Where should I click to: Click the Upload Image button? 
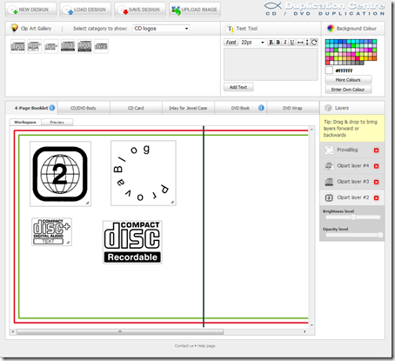point(195,10)
